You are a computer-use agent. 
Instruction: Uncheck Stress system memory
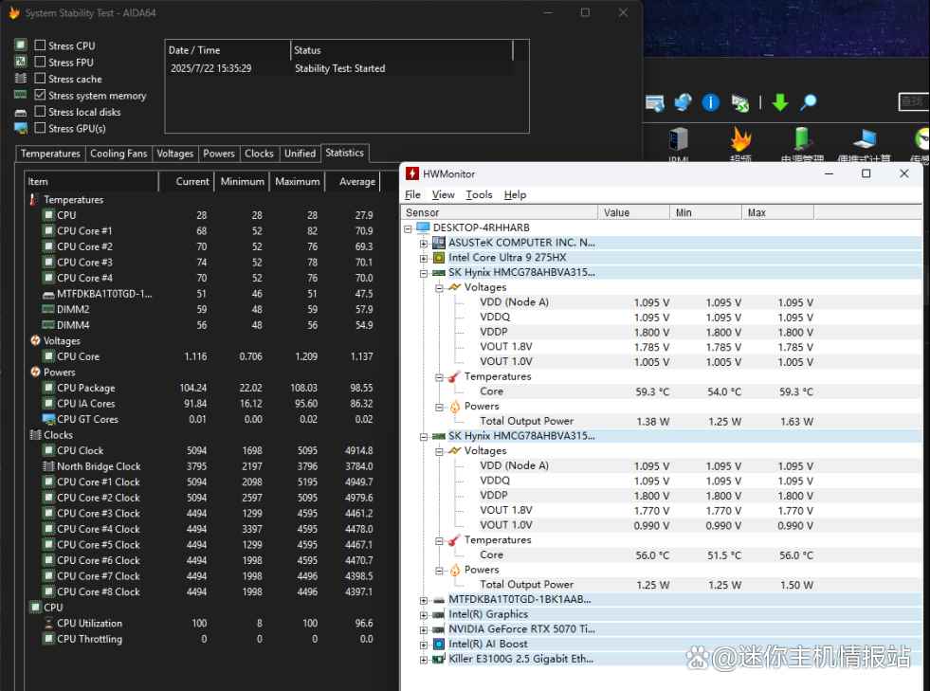[x=41, y=95]
